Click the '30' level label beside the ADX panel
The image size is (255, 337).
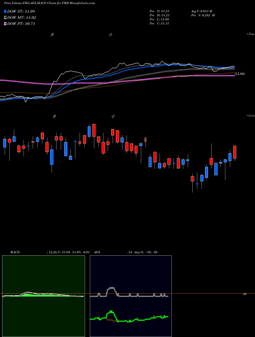point(244,294)
